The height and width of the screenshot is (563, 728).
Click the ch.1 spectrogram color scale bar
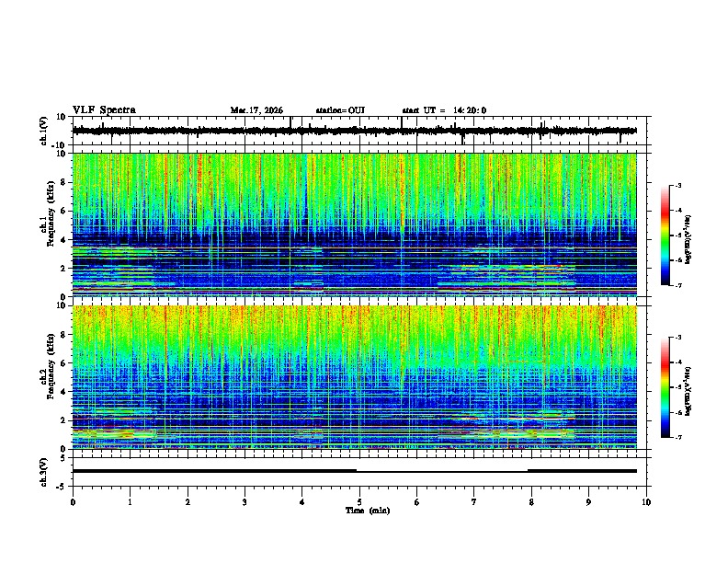coord(665,236)
